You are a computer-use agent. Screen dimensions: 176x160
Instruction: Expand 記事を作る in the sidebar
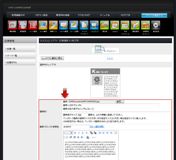(20, 62)
